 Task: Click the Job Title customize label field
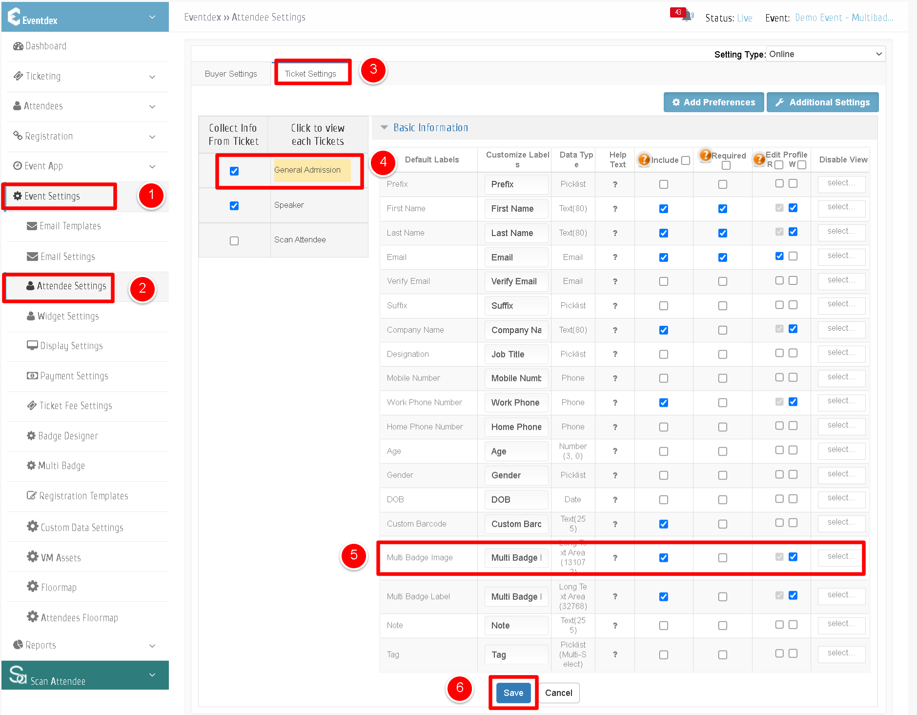pyautogui.click(x=516, y=355)
